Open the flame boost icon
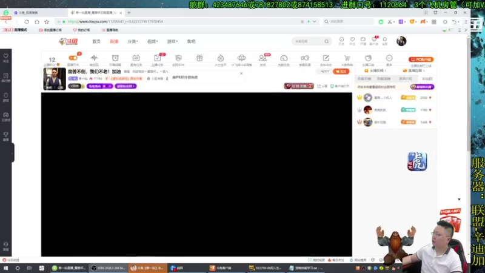 [221, 59]
